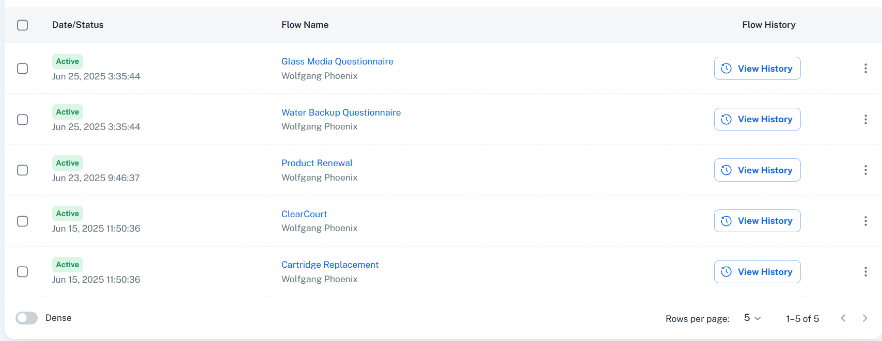Click the Flow Name column header
This screenshot has height=341, width=882.
click(305, 25)
